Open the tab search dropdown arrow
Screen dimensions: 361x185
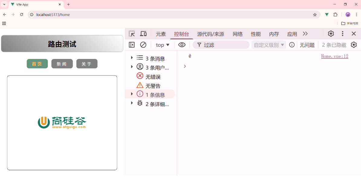[4, 4]
